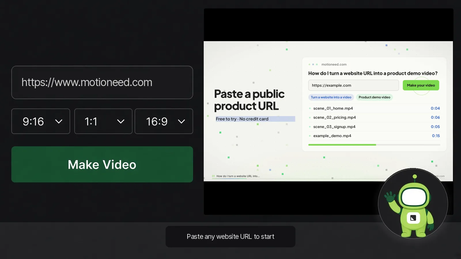Viewport: 461px width, 259px height.
Task: Click the waving robot mascot avatar
Action: tap(413, 203)
